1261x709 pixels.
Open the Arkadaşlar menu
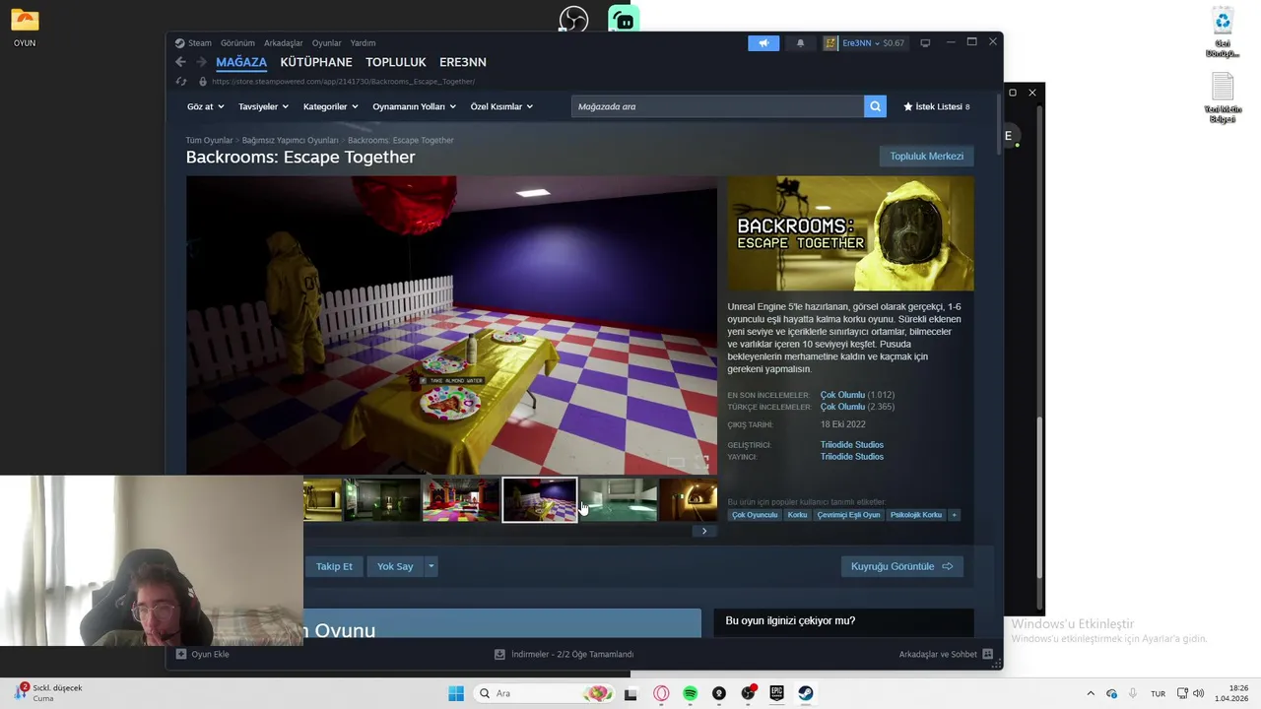[x=284, y=43]
